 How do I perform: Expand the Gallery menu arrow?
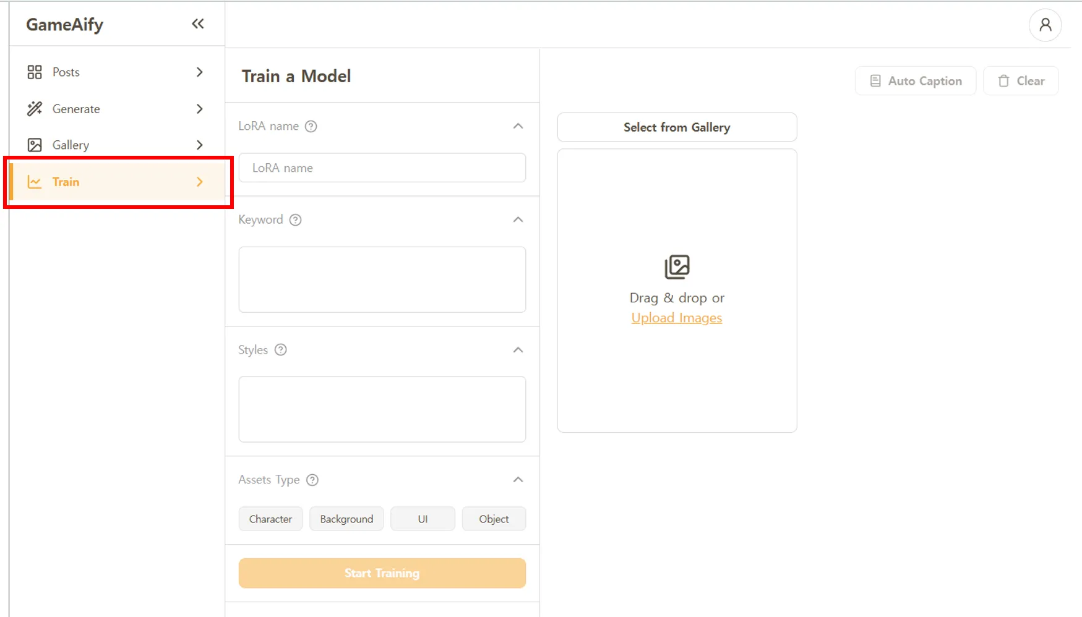coord(199,145)
